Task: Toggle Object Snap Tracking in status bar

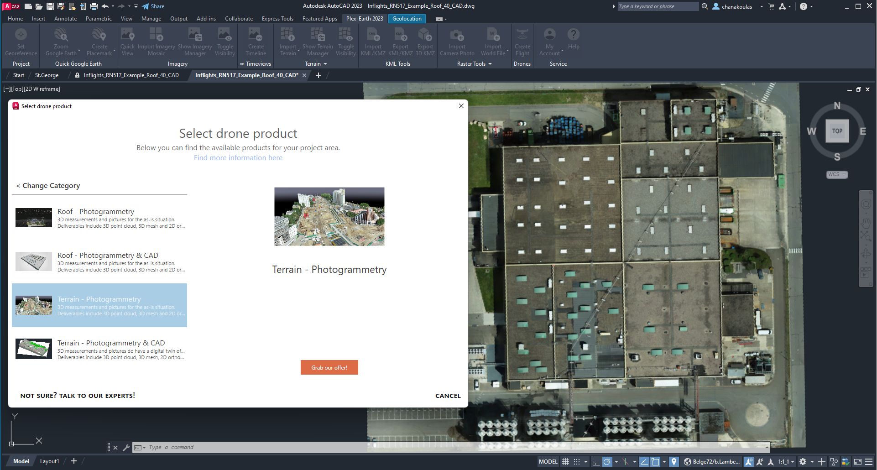Action: tap(644, 462)
